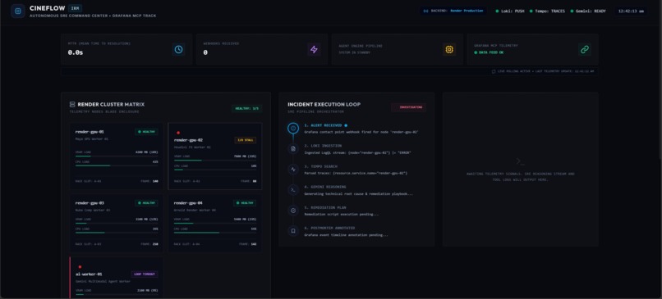Click the INVESTIGATING status badge

pyautogui.click(x=409, y=107)
